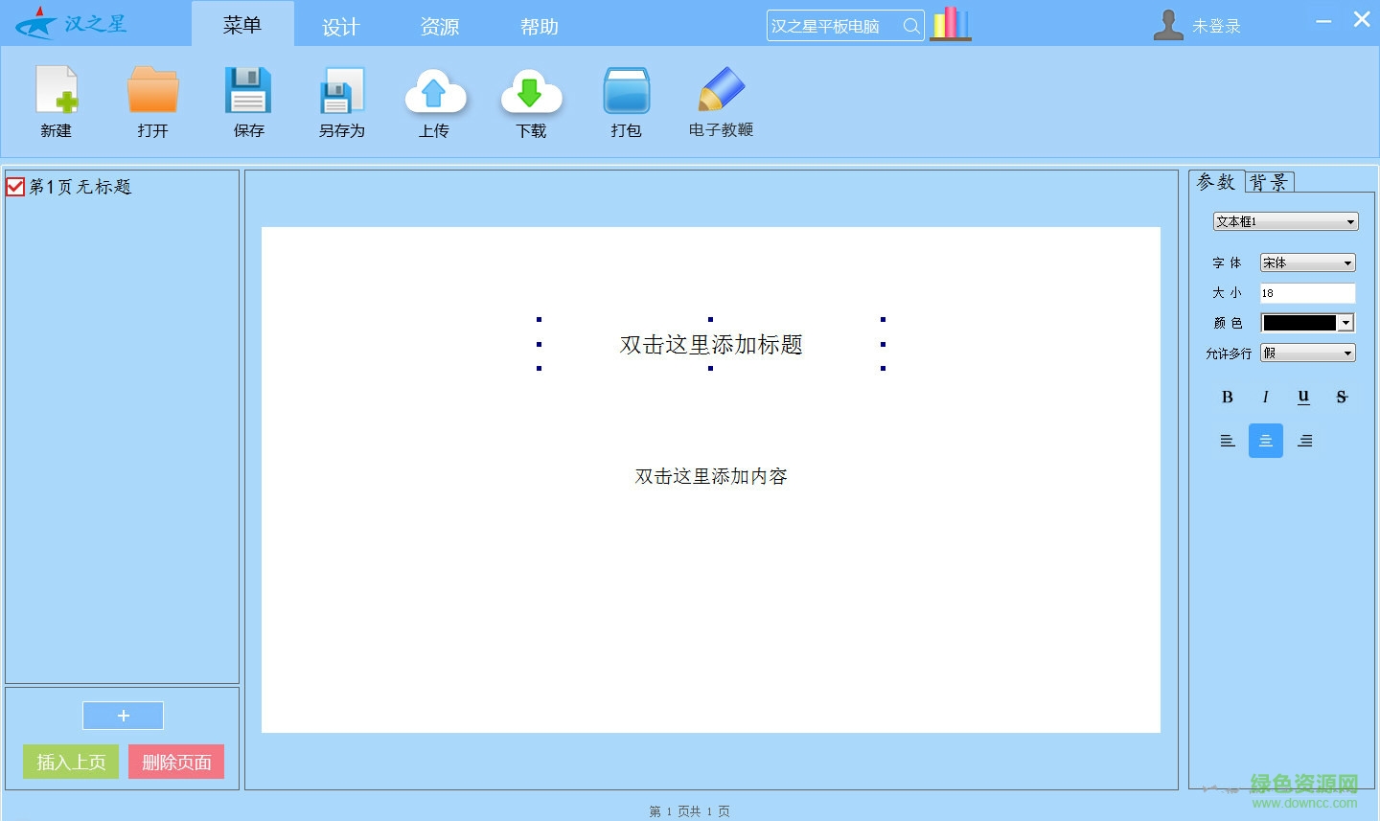Toggle the checkbox beside 第1页无标题
Viewport: 1380px width, 821px height.
(x=14, y=186)
